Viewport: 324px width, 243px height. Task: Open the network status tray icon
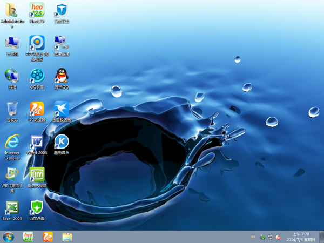[x=270, y=237]
